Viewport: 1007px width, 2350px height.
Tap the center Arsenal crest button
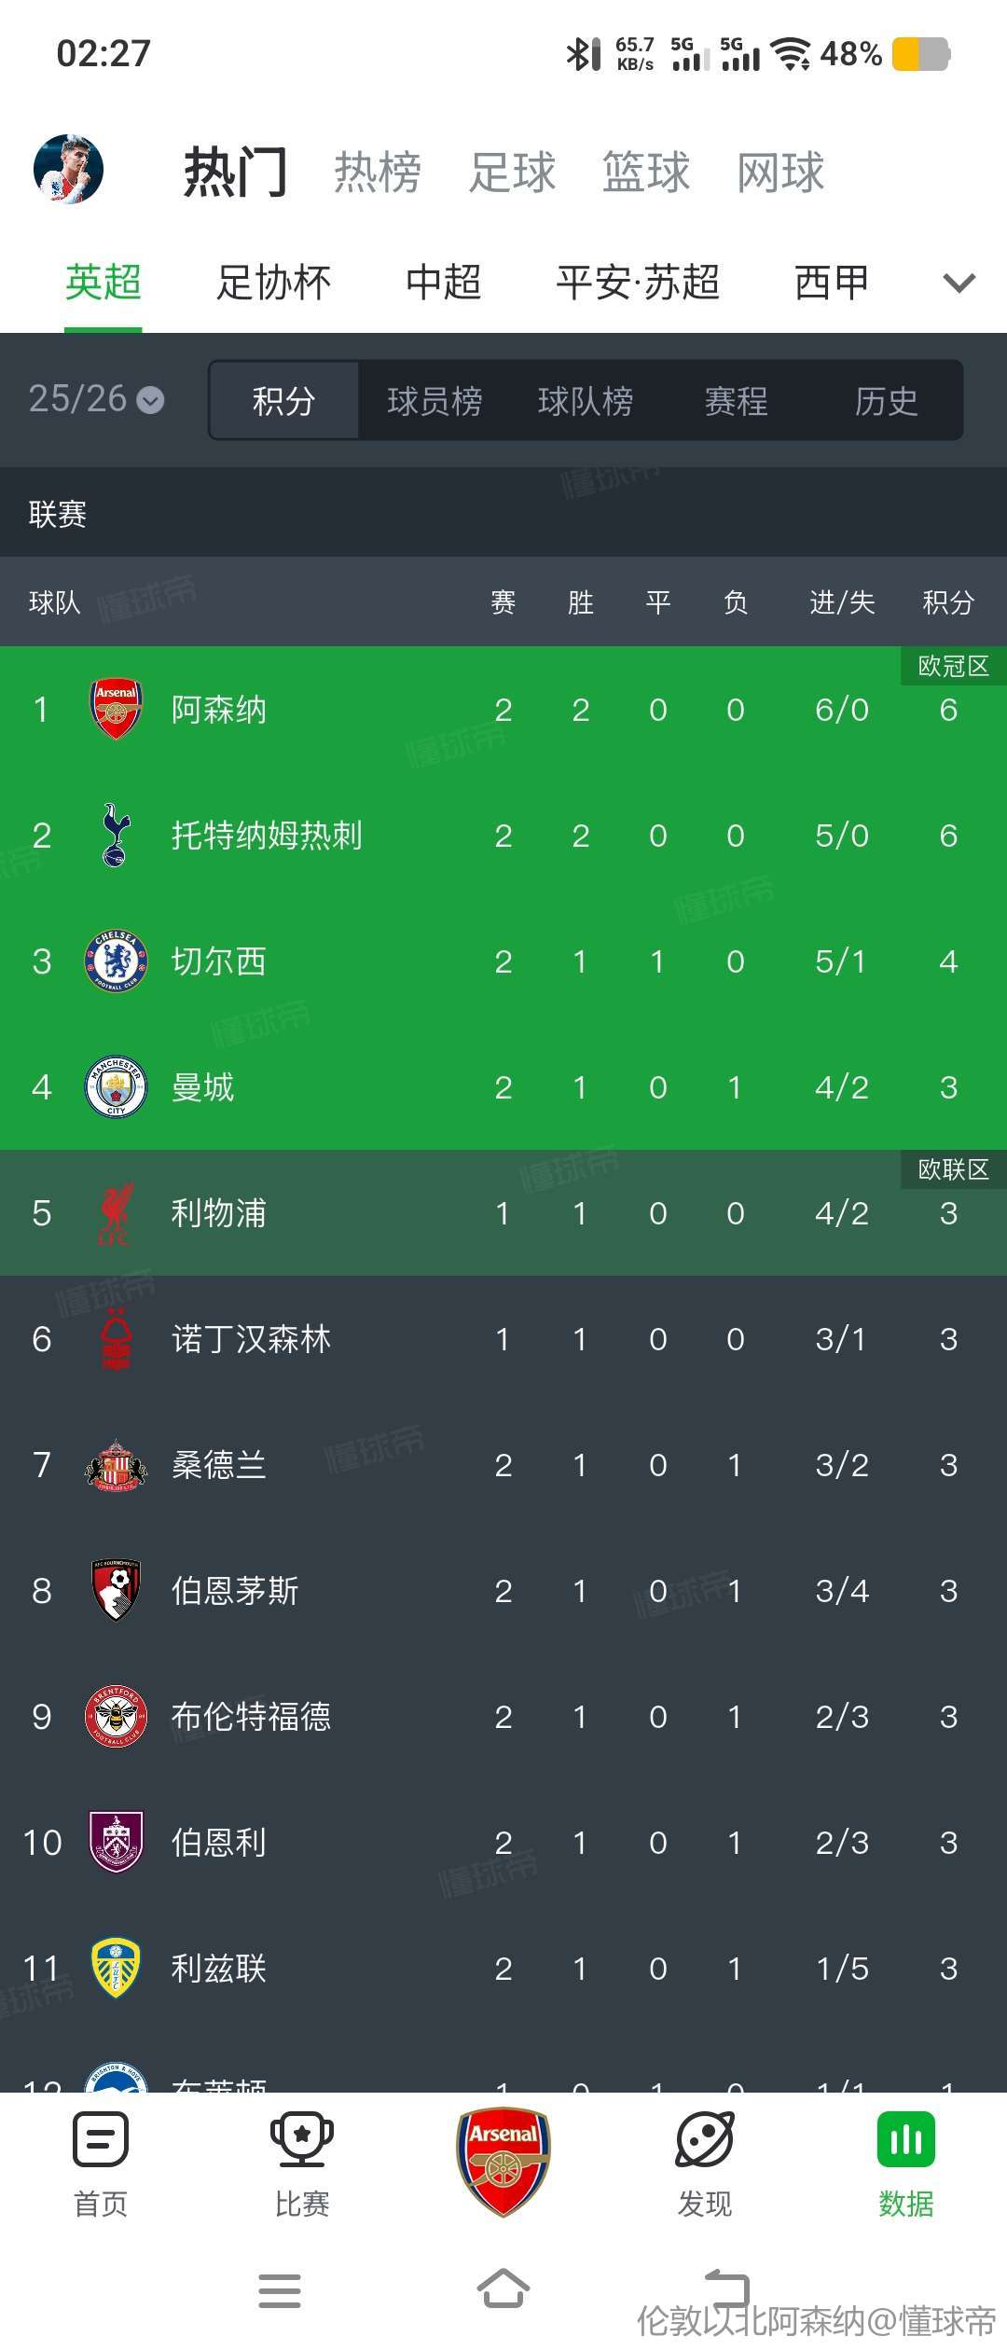(x=504, y=2161)
